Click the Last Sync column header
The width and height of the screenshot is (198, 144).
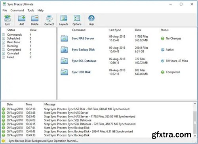click(x=115, y=30)
